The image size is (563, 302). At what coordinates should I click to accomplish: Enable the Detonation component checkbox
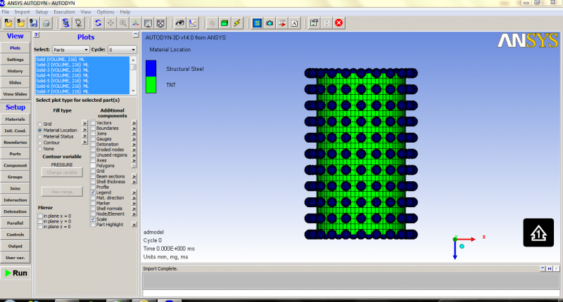pos(93,145)
